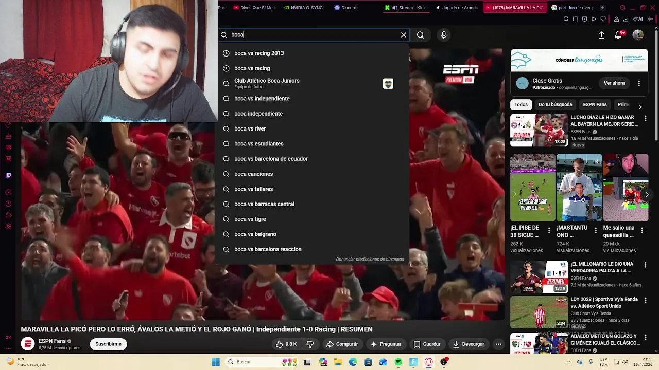This screenshot has width=659, height=370.
Task: Like the video with the 9,8 K thumbs-up
Action: pos(286,344)
